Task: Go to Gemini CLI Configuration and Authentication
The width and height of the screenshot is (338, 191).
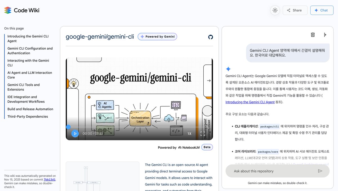Action: [30, 51]
